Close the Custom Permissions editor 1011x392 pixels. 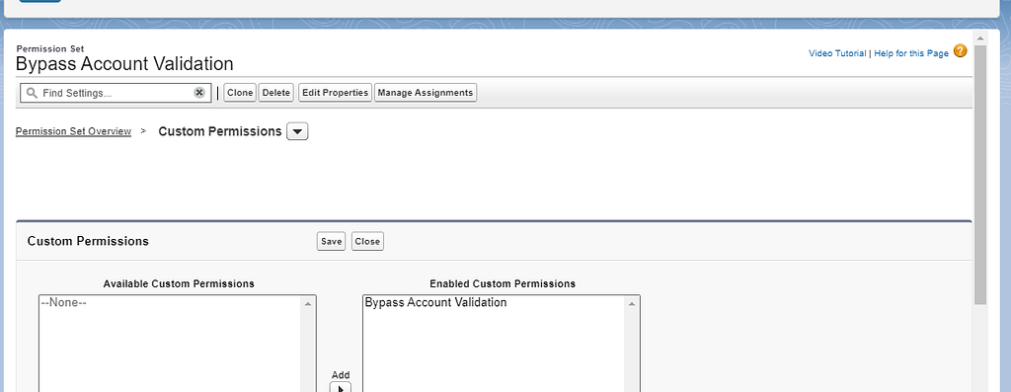(367, 241)
